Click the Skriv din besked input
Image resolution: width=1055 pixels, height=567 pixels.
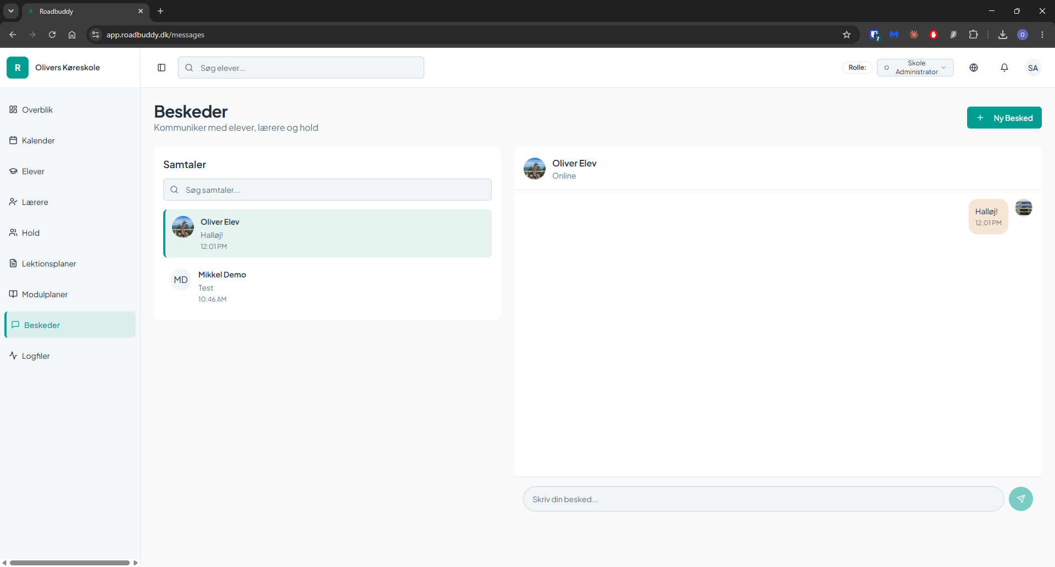point(764,499)
